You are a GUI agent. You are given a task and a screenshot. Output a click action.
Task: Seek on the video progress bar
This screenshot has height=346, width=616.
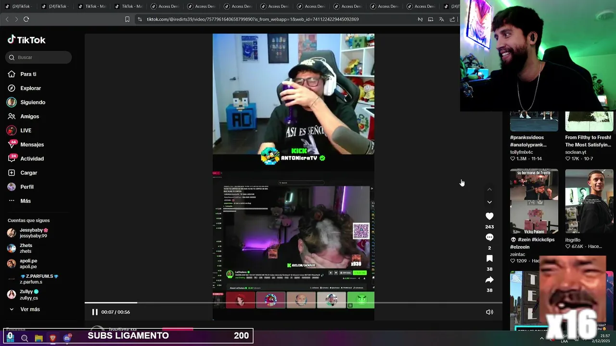pyautogui.click(x=294, y=303)
